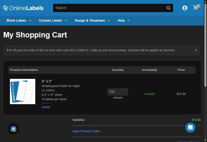
Task: Click the Delete link for OL125WJ
Action: (x=46, y=107)
